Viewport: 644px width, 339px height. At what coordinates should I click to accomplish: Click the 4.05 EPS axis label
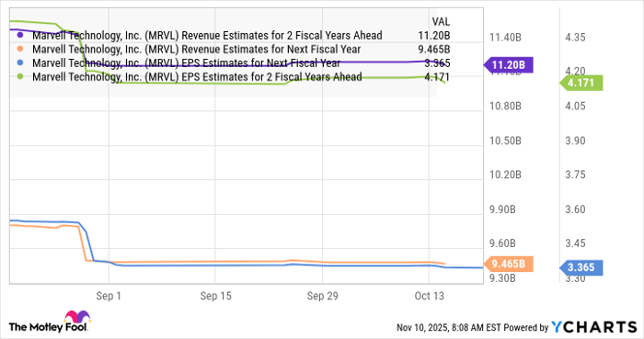tap(575, 107)
